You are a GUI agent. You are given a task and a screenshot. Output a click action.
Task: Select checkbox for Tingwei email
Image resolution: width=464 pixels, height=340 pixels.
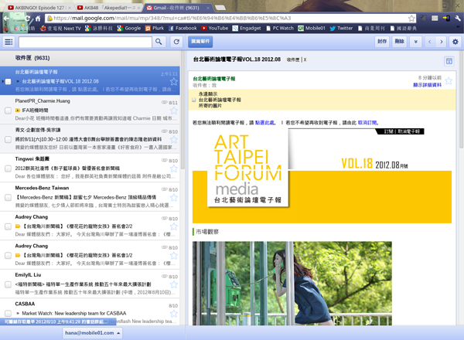tap(8, 168)
